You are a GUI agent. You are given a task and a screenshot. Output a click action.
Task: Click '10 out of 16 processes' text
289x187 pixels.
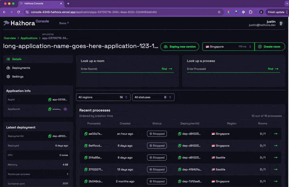[x=267, y=116]
